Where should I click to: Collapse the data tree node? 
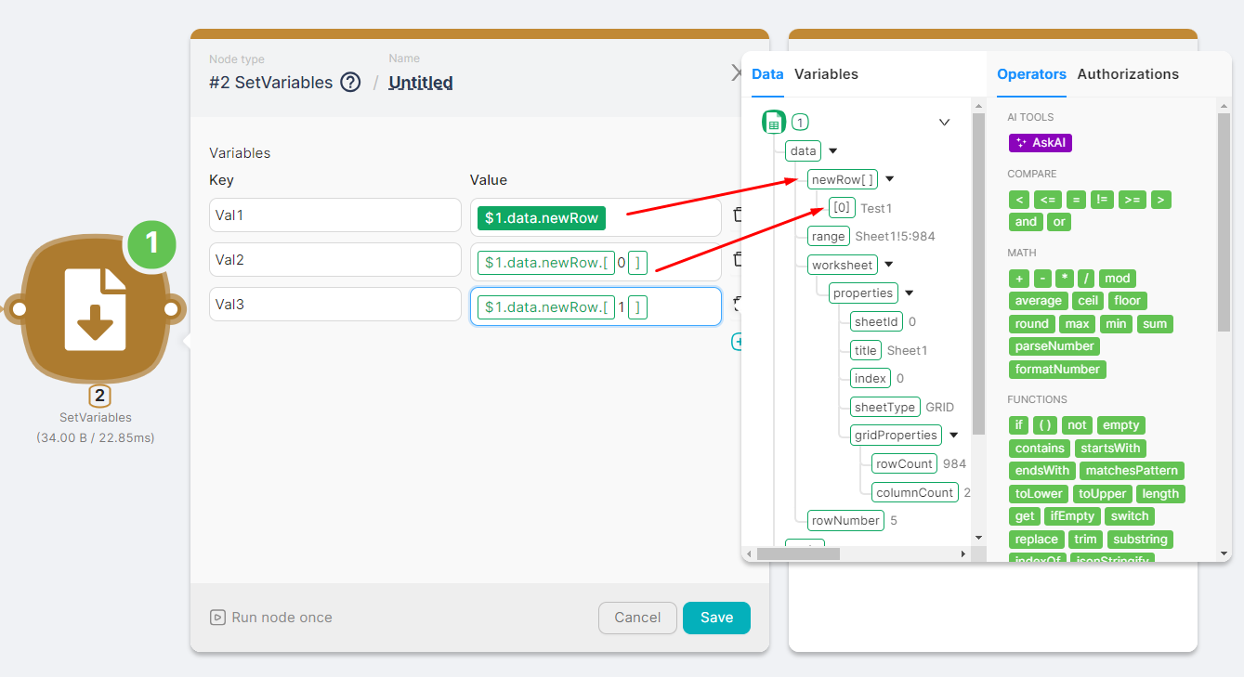pos(832,151)
